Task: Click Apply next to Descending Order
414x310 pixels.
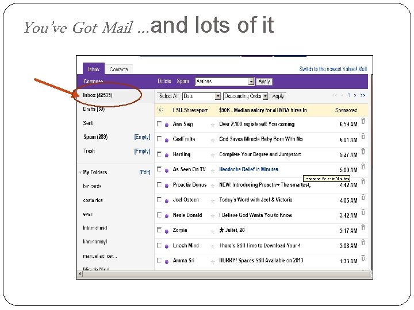Action: coord(278,96)
